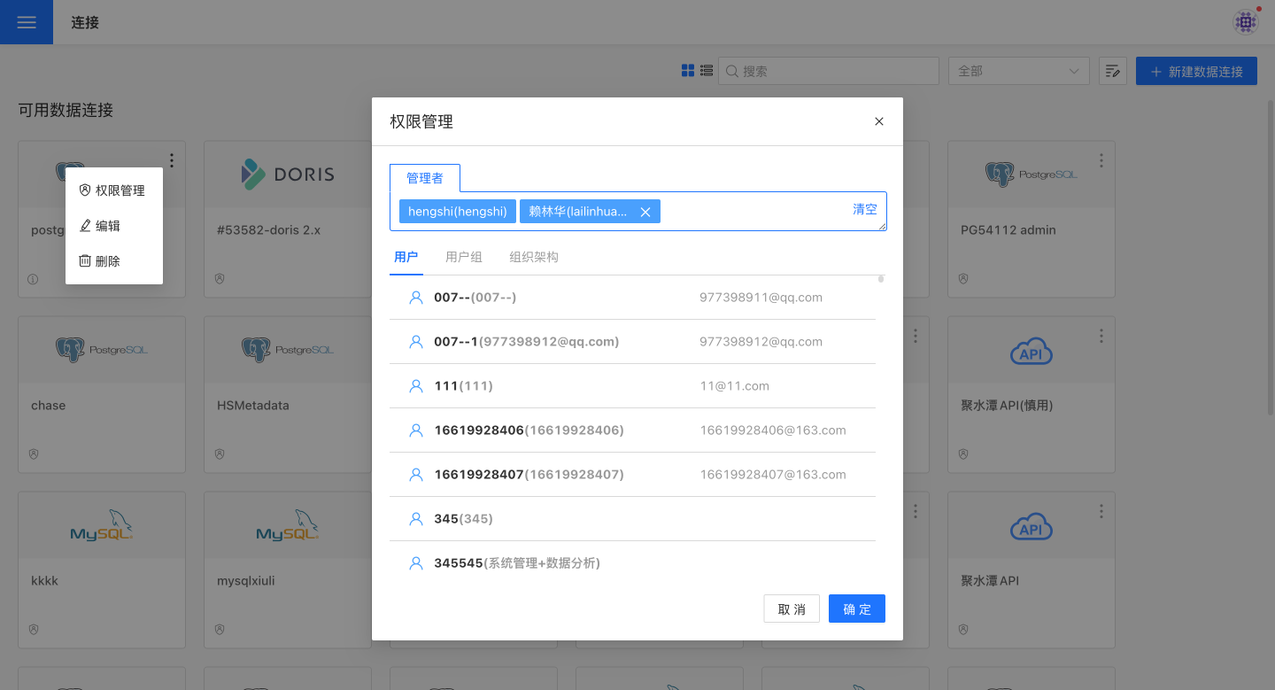Click the user avatar icon
The width and height of the screenshot is (1275, 690).
1246,22
